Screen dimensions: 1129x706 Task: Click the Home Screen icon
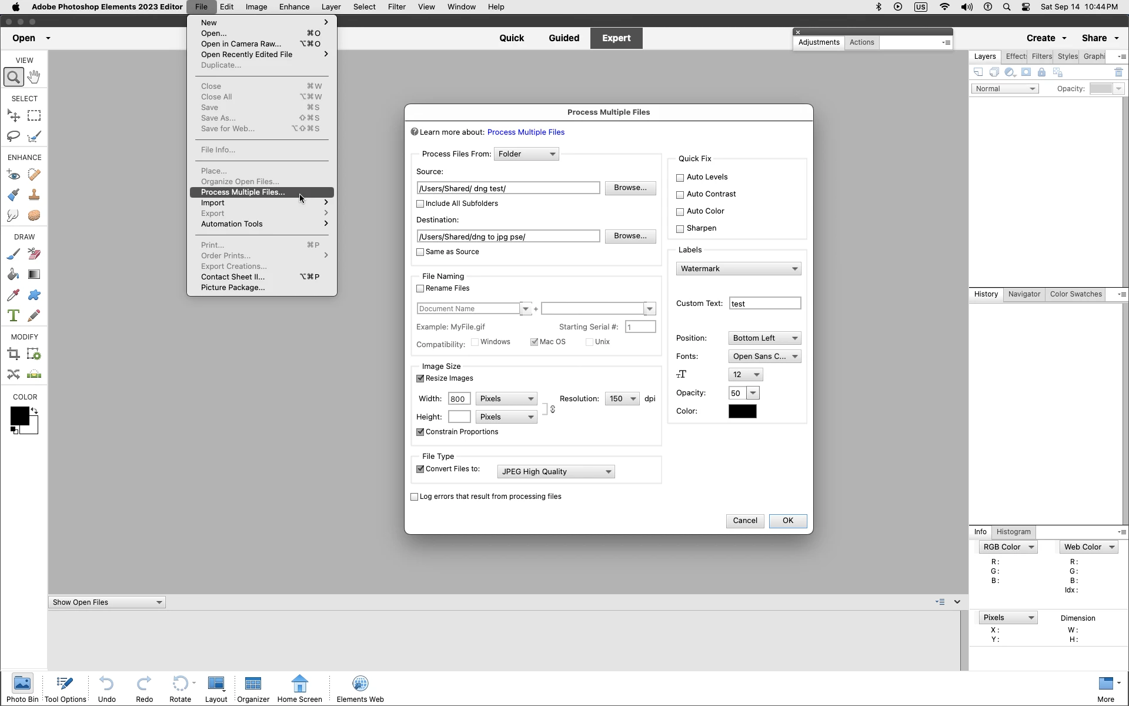299,688
